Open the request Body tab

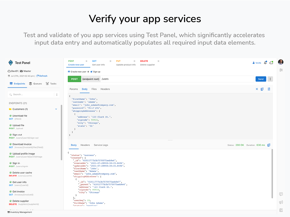pyautogui.click(x=84, y=89)
